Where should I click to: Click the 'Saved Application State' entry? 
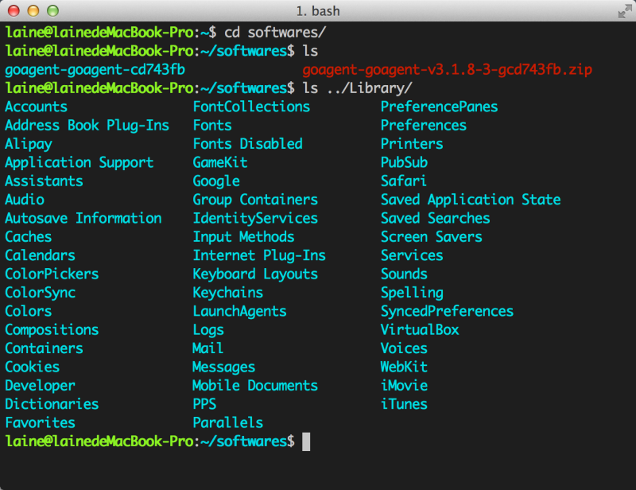(471, 200)
